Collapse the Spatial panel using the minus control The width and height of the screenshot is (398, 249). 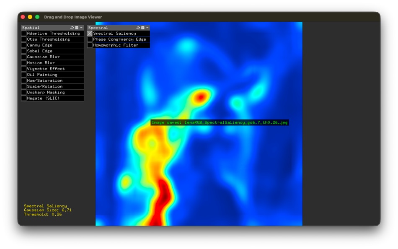coord(81,27)
